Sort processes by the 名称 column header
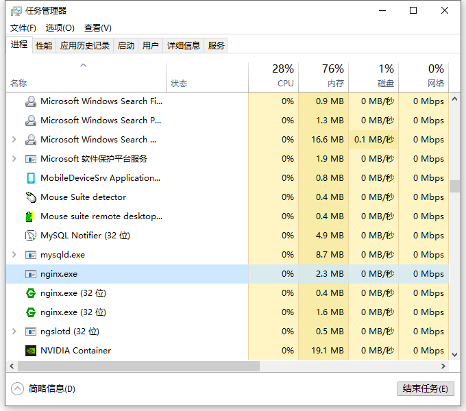This screenshot has width=466, height=411. (86, 77)
